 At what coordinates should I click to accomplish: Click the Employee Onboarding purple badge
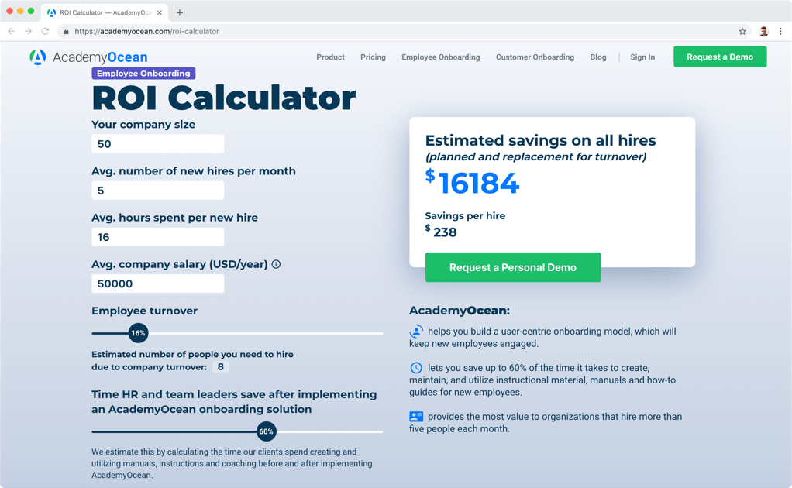pos(143,73)
